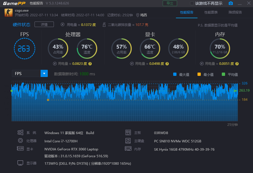Open the FPS metric dropdown arrow
This screenshot has width=253, height=173.
click(x=44, y=74)
